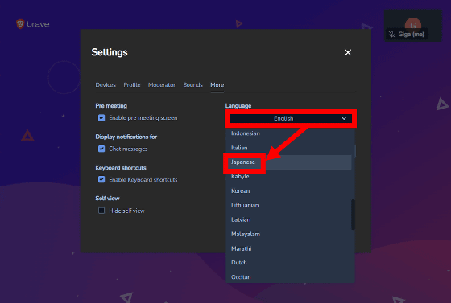
Task: Click the Keyboard shortcuts section heading
Action: [x=121, y=168]
